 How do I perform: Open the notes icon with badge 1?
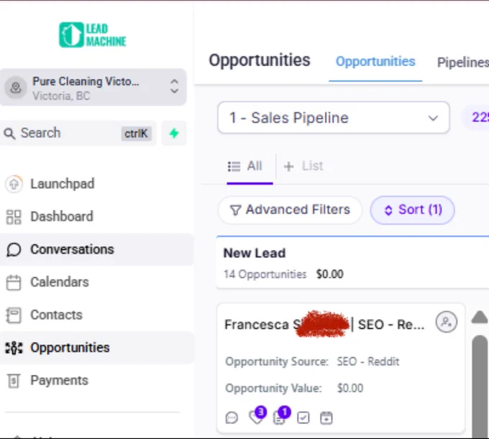[281, 416]
